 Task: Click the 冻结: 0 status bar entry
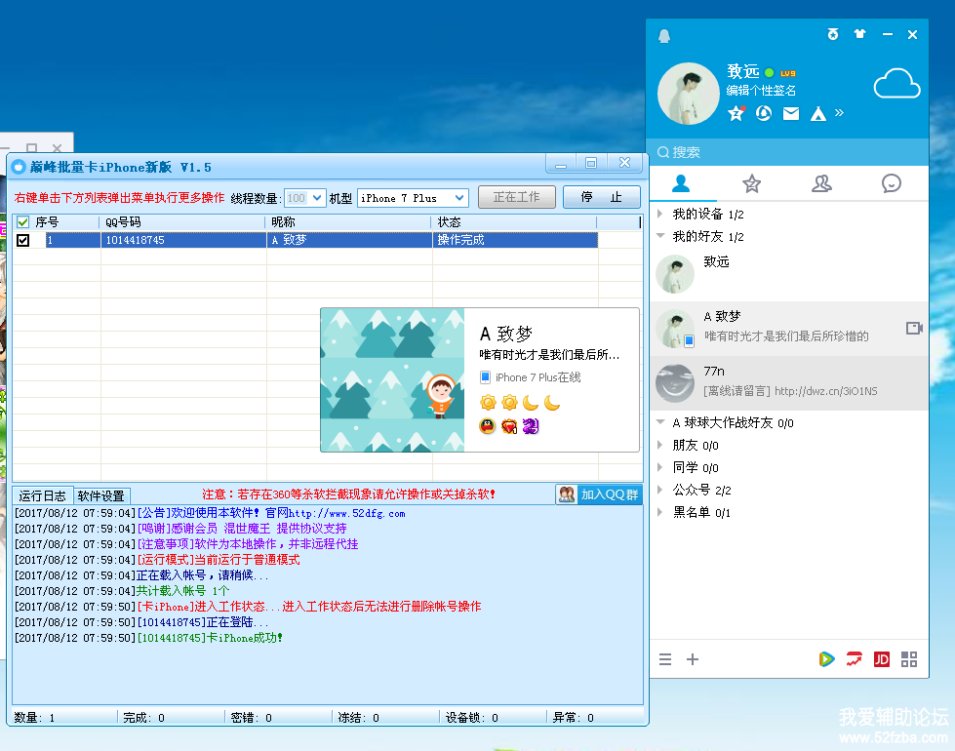[x=359, y=718]
